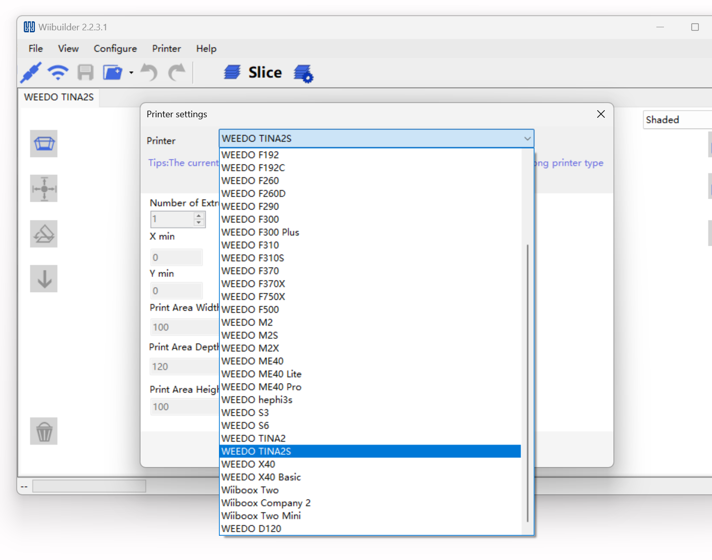Viewport: 712px width, 560px height.
Task: Open the WiFi connection tool
Action: pos(58,72)
